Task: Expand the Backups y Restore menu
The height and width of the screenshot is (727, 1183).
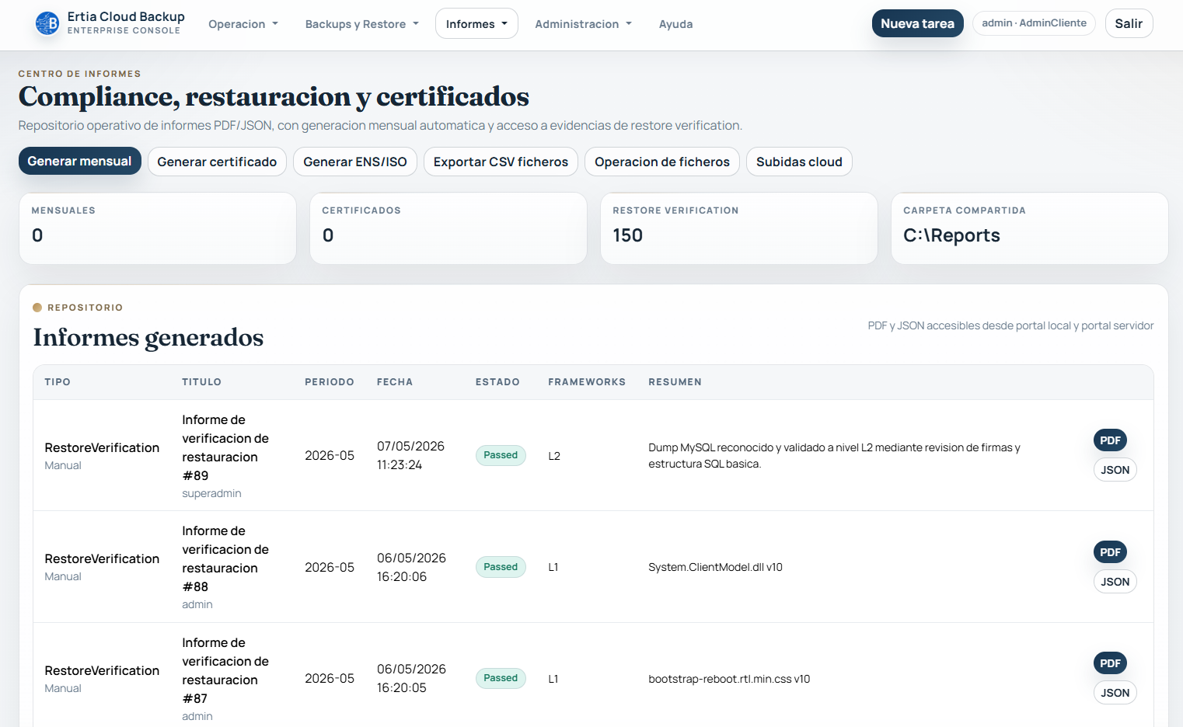Action: pyautogui.click(x=362, y=24)
